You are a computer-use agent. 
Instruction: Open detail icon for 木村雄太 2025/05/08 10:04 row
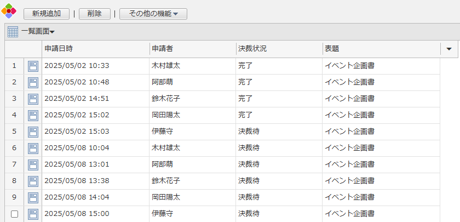[33, 149]
